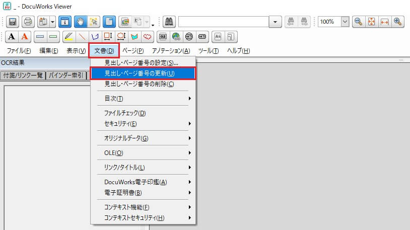Select the green sticky note annotation
The height and width of the screenshot is (230, 410).
click(x=53, y=37)
